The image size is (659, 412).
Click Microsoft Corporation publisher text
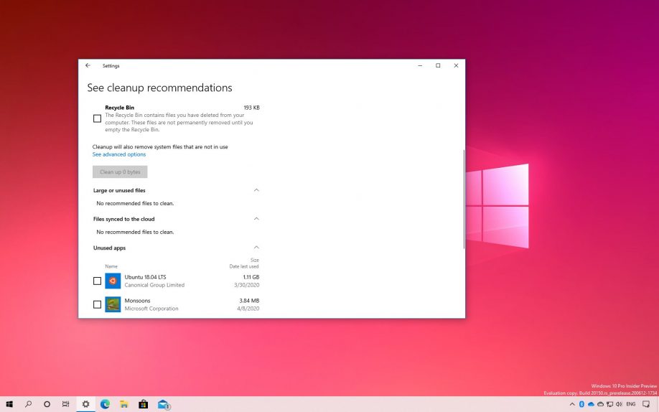click(x=151, y=309)
